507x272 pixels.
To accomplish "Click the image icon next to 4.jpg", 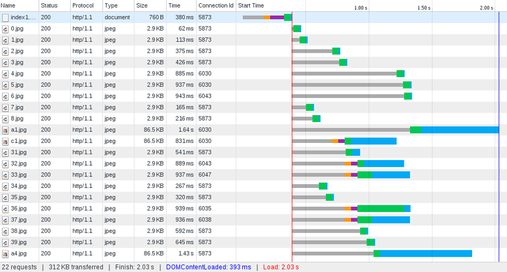I will (5, 74).
